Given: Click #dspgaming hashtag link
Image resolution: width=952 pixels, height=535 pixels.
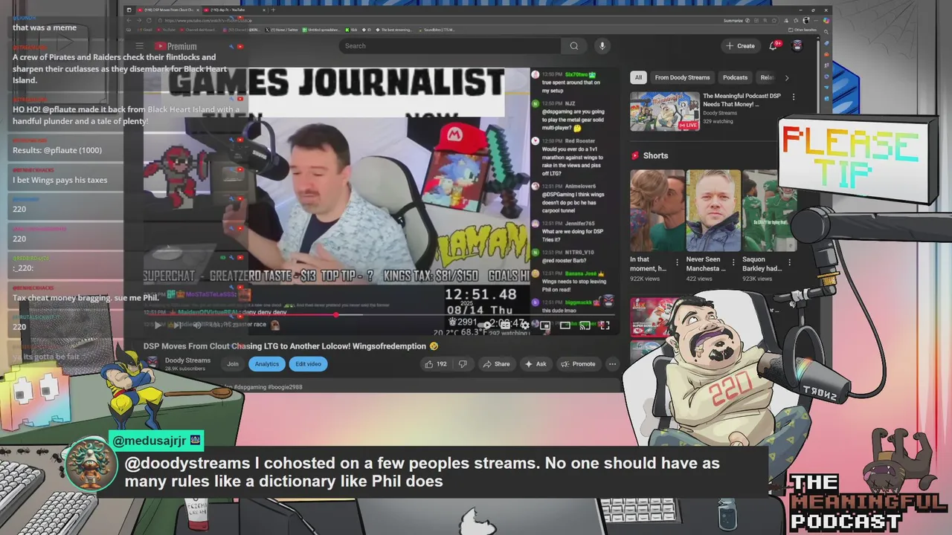Looking at the screenshot, I should (251, 387).
